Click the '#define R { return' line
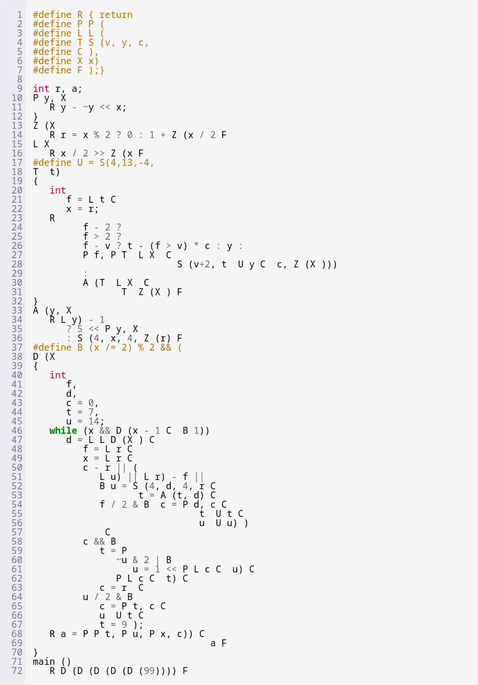 83,15
